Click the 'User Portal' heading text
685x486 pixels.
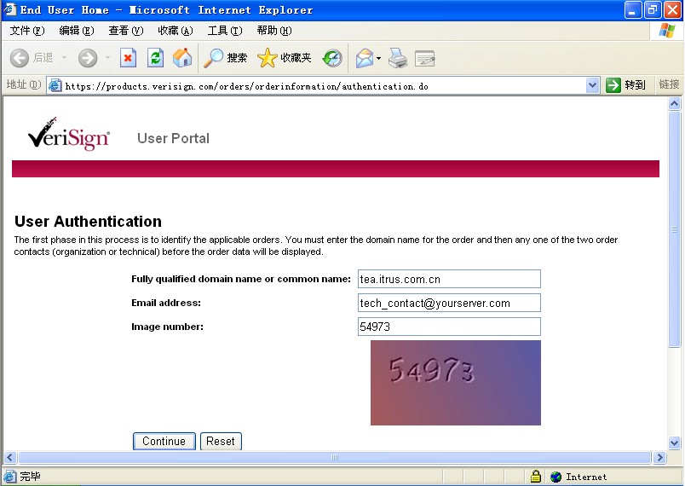click(x=174, y=138)
